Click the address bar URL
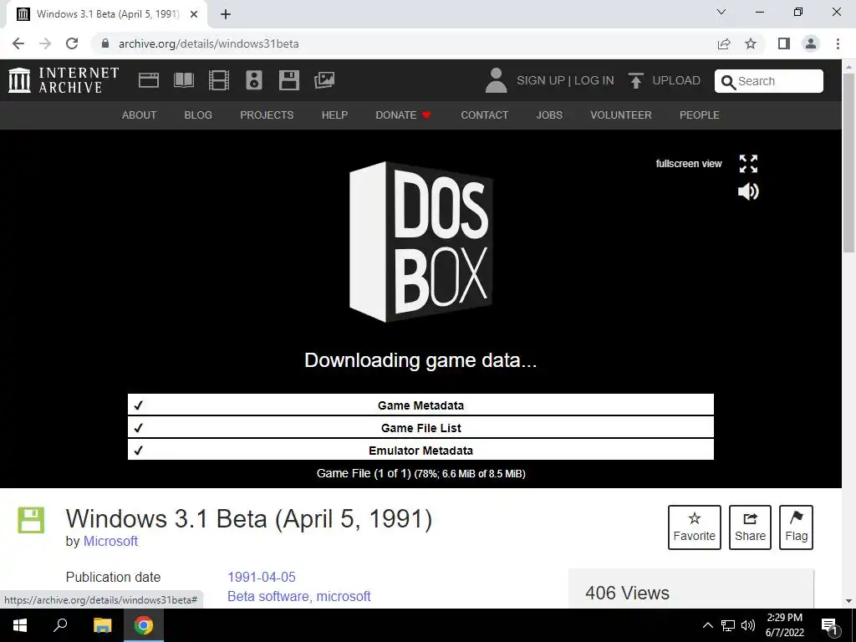The image size is (856, 642). click(x=208, y=43)
